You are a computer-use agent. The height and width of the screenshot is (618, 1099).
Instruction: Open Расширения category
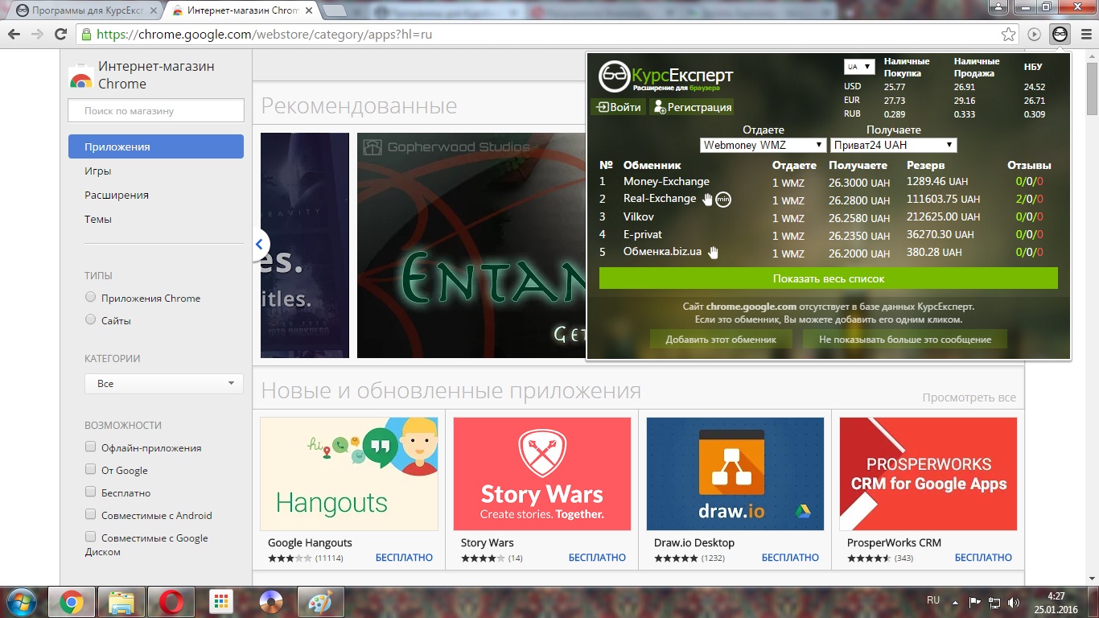[x=117, y=195]
